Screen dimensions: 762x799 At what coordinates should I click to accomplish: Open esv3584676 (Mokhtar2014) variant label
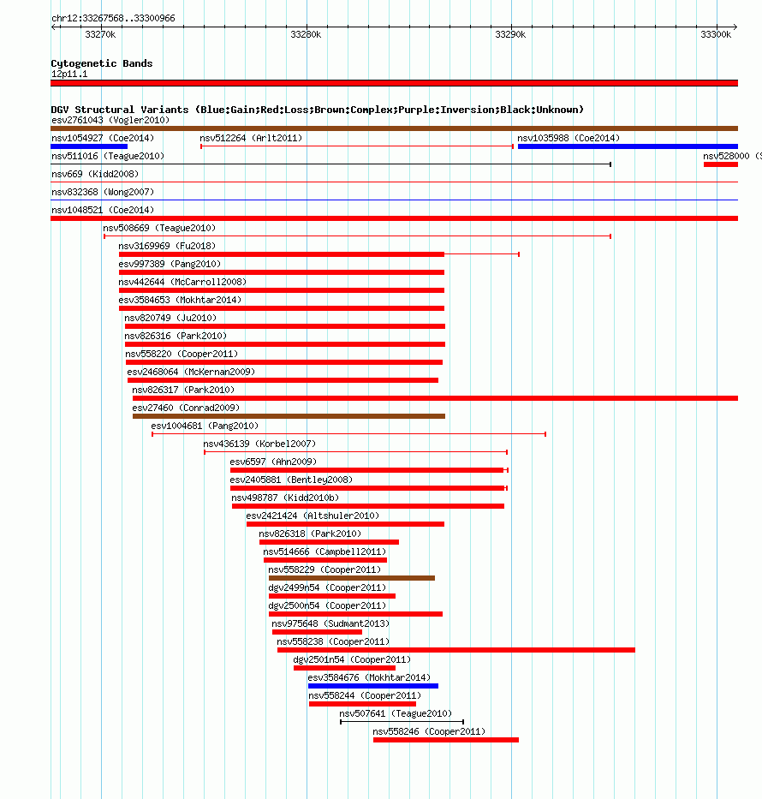point(369,677)
